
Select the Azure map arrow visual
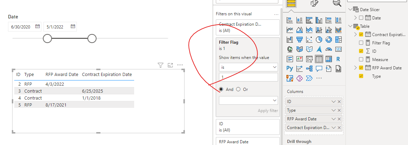[x=319, y=49]
